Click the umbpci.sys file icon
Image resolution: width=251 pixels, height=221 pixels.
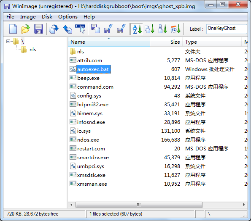point(73,166)
